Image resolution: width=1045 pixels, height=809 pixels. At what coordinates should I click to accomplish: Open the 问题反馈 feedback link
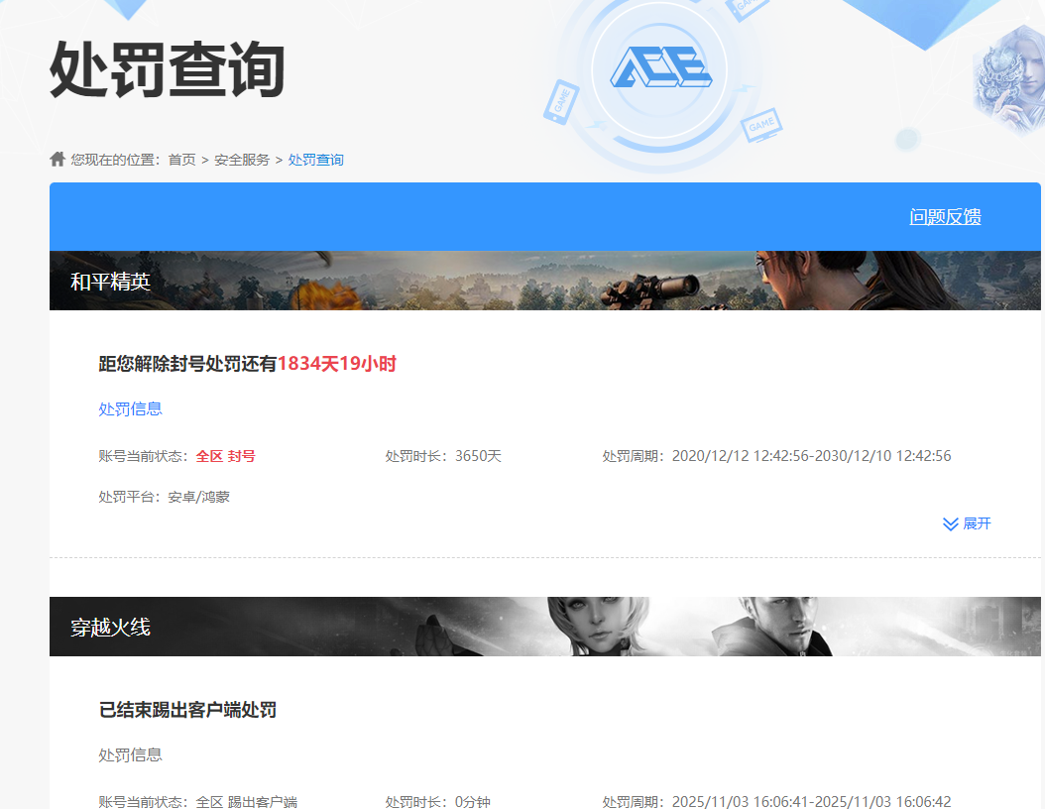pos(946,216)
